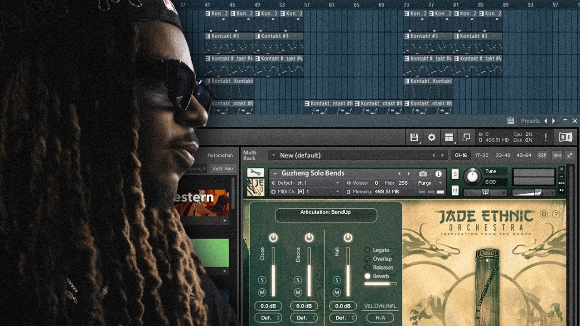Toggle the aux panel in rack header
Viewport: 580px width, 326px height.
557,155
